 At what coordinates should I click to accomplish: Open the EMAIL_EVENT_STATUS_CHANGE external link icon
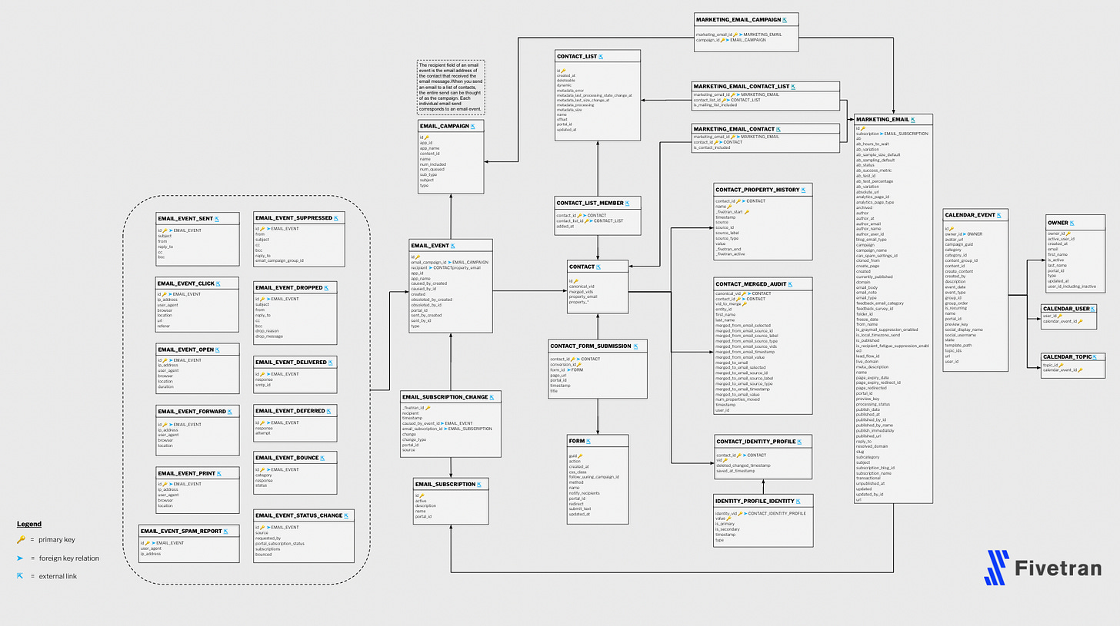pos(347,515)
